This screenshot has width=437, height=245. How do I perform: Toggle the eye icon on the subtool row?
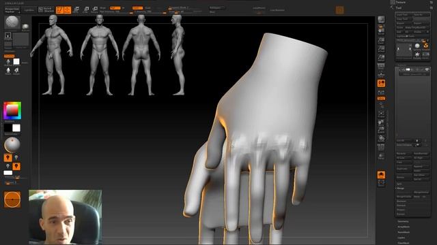click(427, 69)
